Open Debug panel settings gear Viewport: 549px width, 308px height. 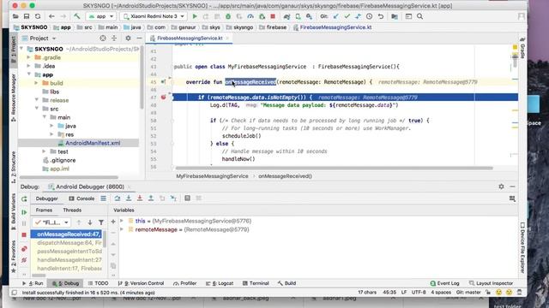tap(501, 187)
